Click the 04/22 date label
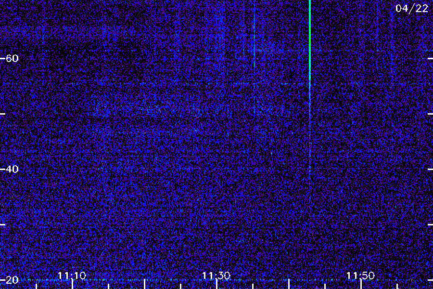The image size is (433, 289). [x=412, y=9]
